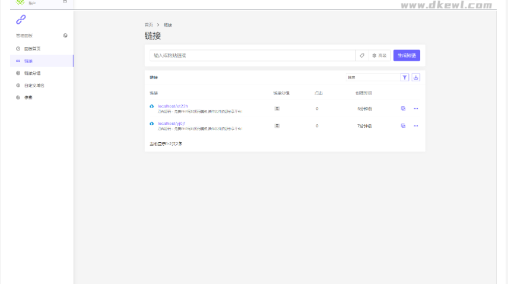Click the 链接分组 column header
508x284 pixels.
point(281,93)
